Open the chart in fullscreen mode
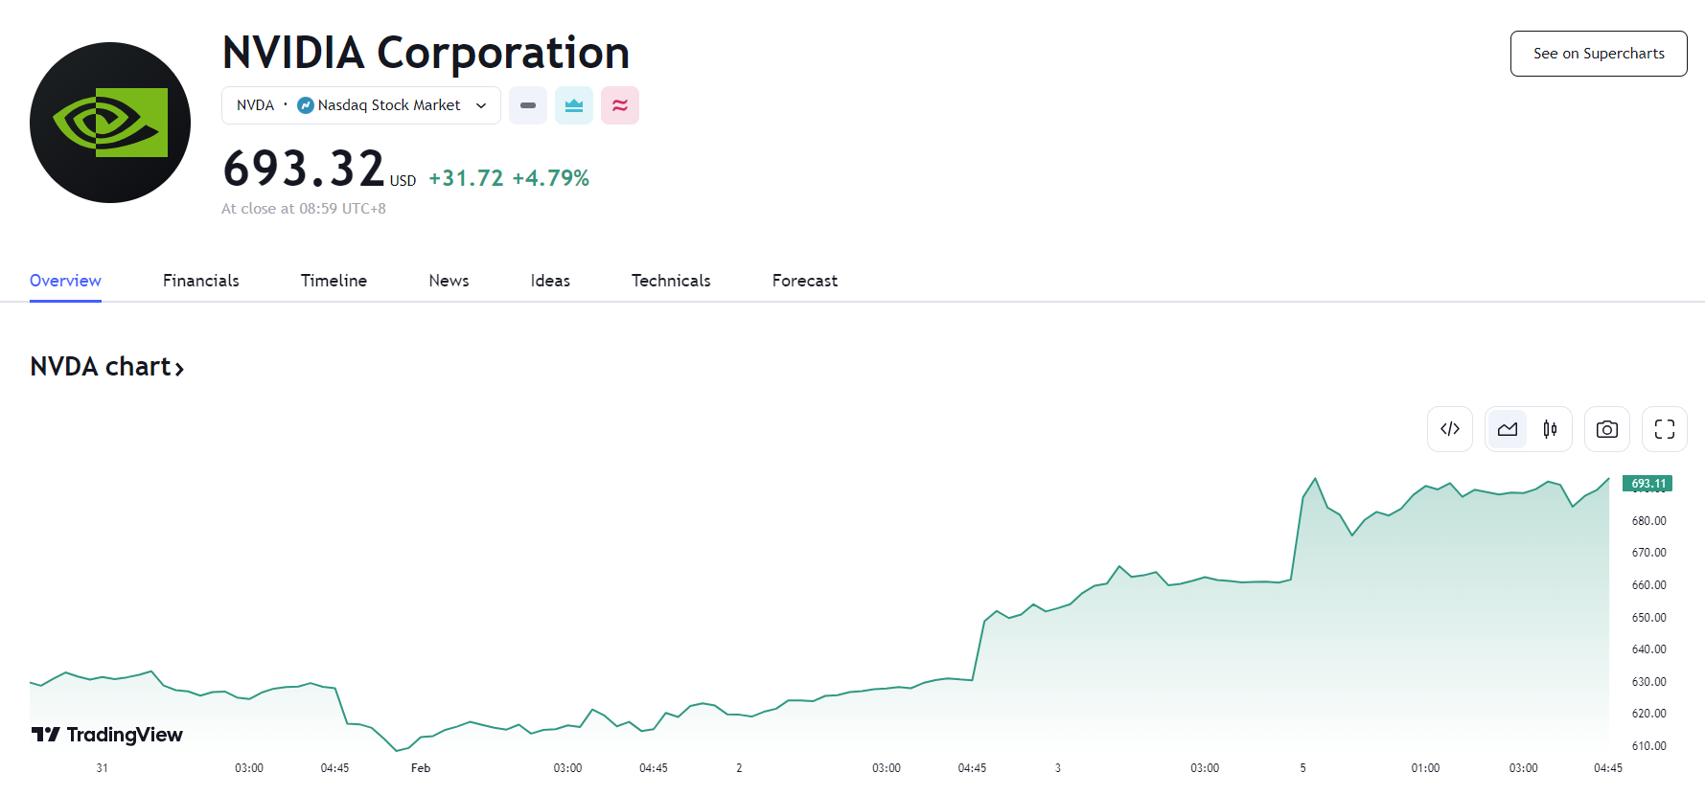This screenshot has height=796, width=1705. coord(1664,429)
